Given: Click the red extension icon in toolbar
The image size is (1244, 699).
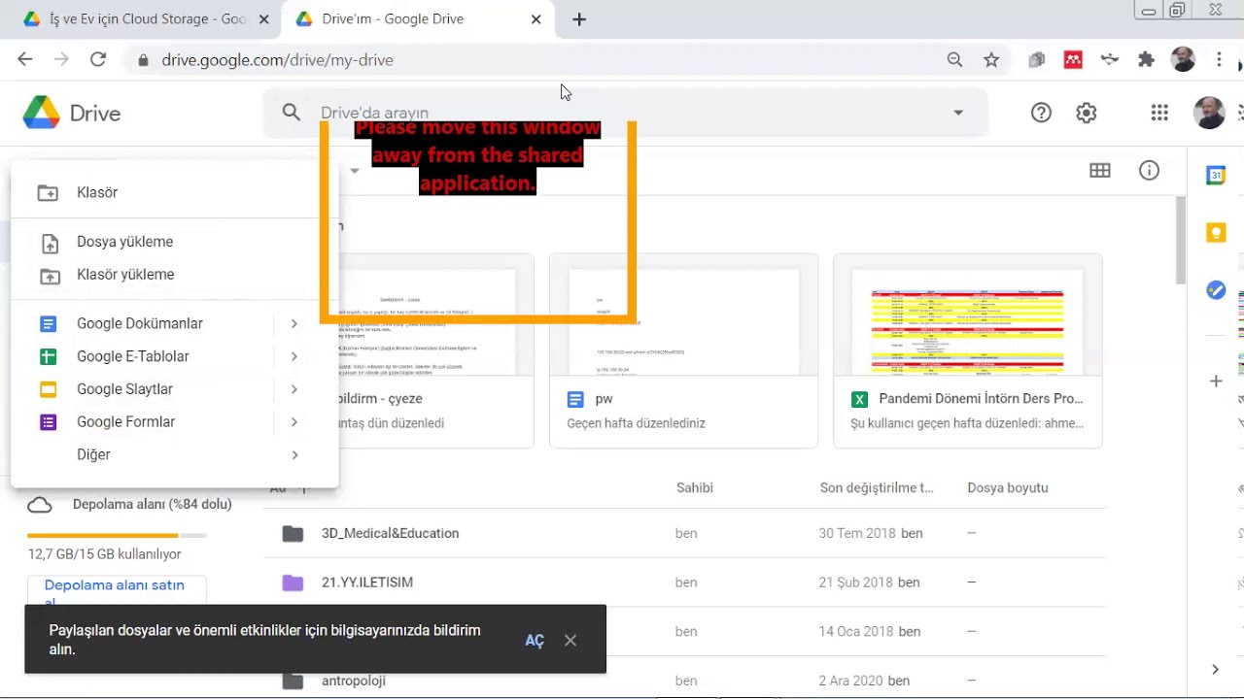Looking at the screenshot, I should 1073,60.
